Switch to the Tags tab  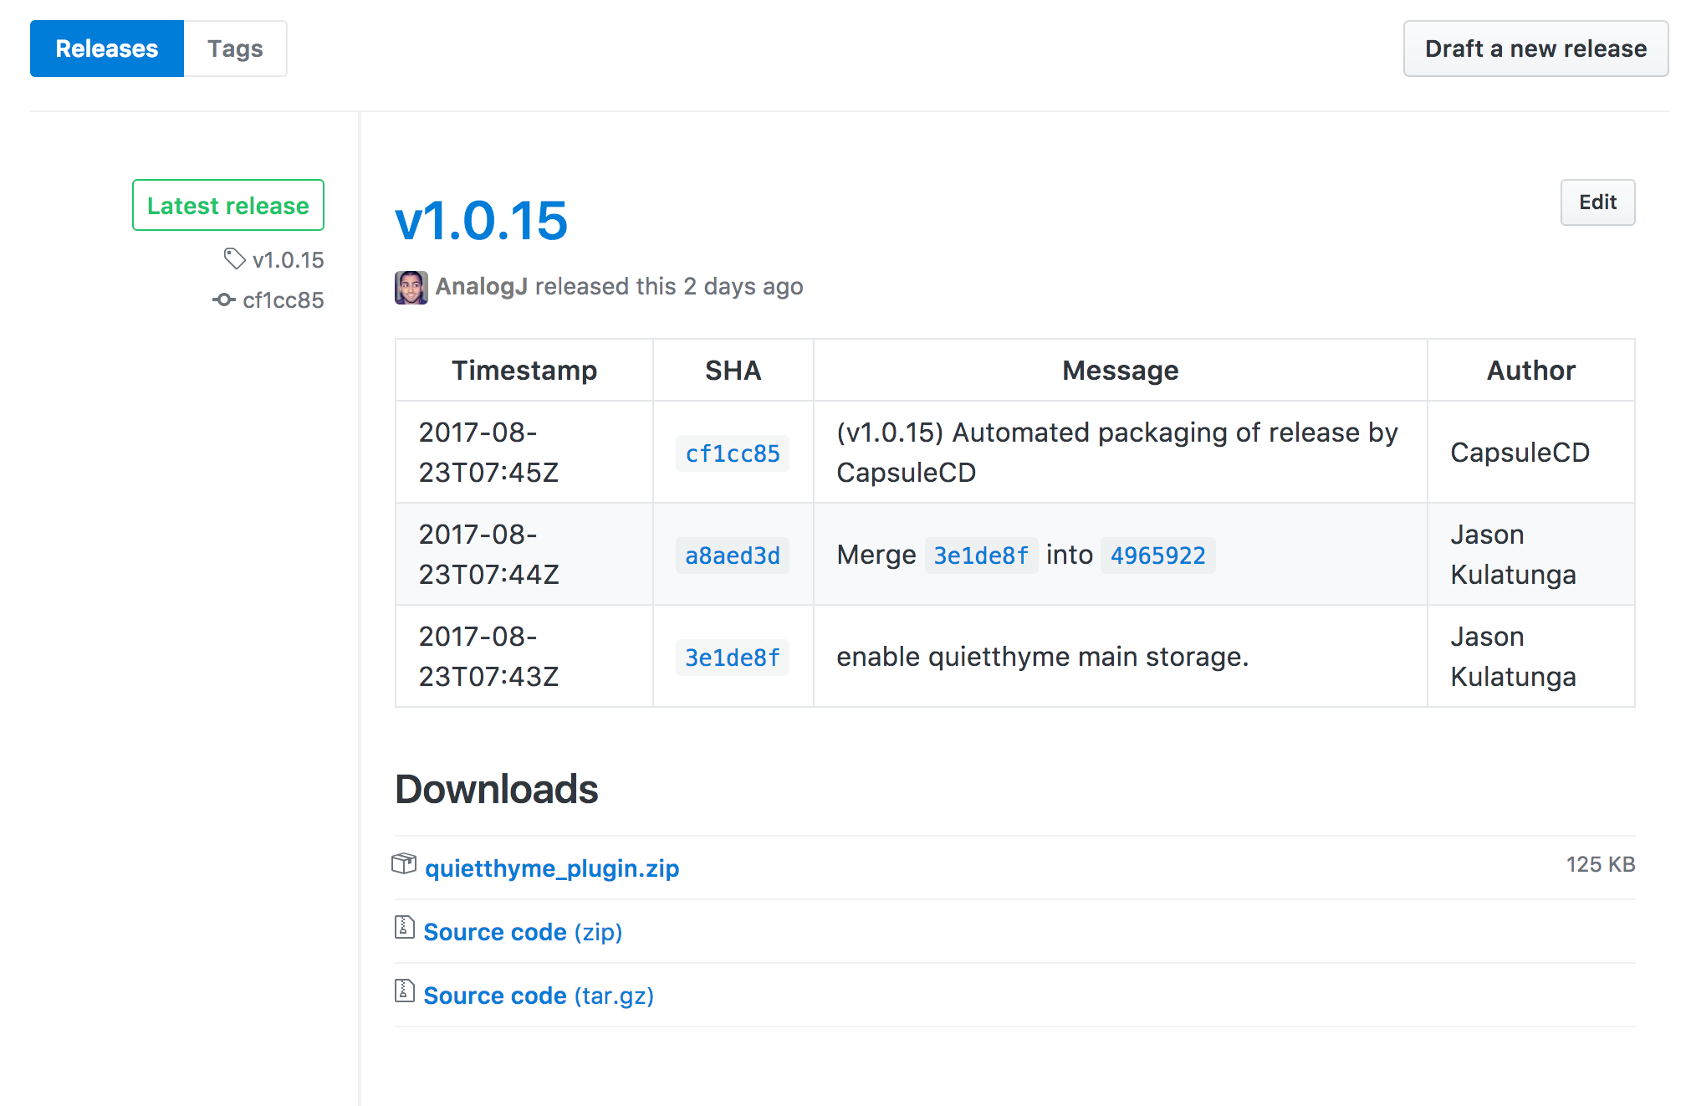[x=235, y=49]
